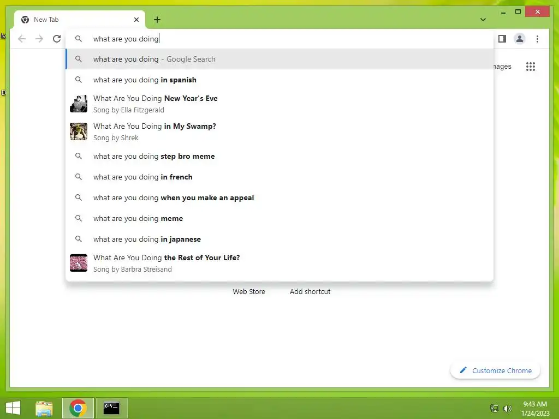The width and height of the screenshot is (559, 419).
Task: Select 'What Are You Doing New Year's Eve' suggestion
Action: click(280, 104)
